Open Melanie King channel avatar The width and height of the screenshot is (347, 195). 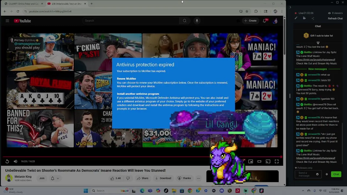pos(9,178)
